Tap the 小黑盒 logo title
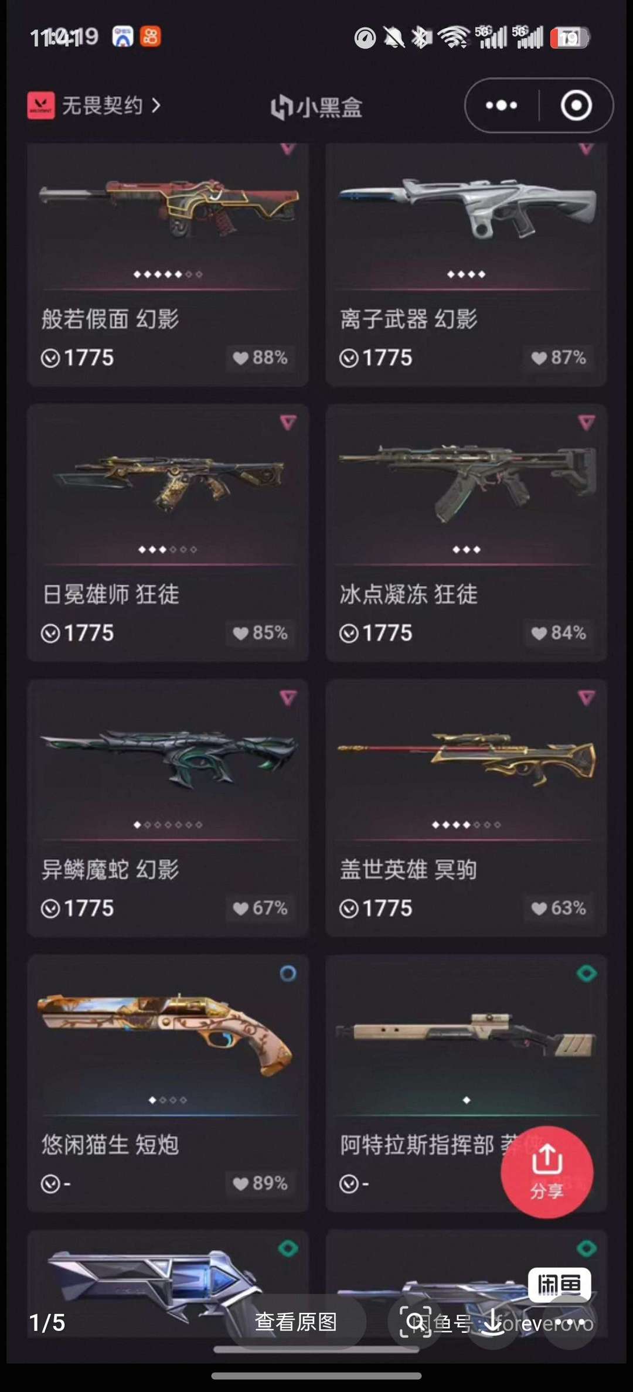 click(316, 107)
